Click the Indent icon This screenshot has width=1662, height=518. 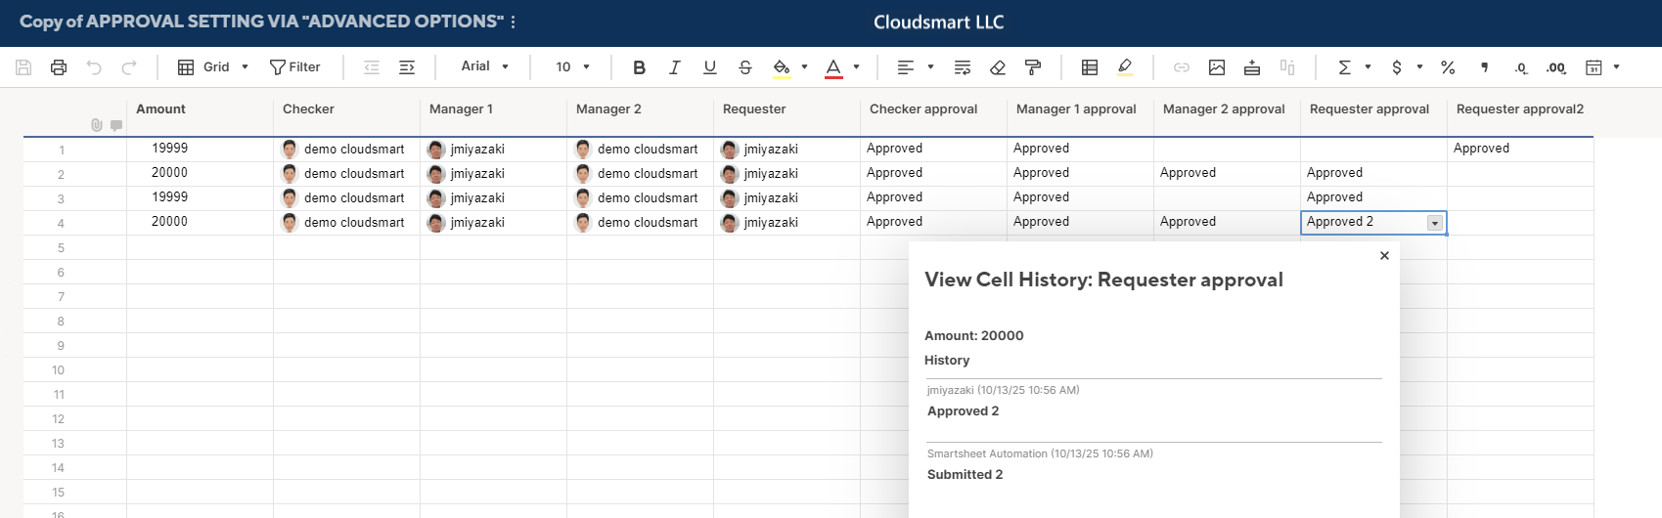(x=407, y=67)
